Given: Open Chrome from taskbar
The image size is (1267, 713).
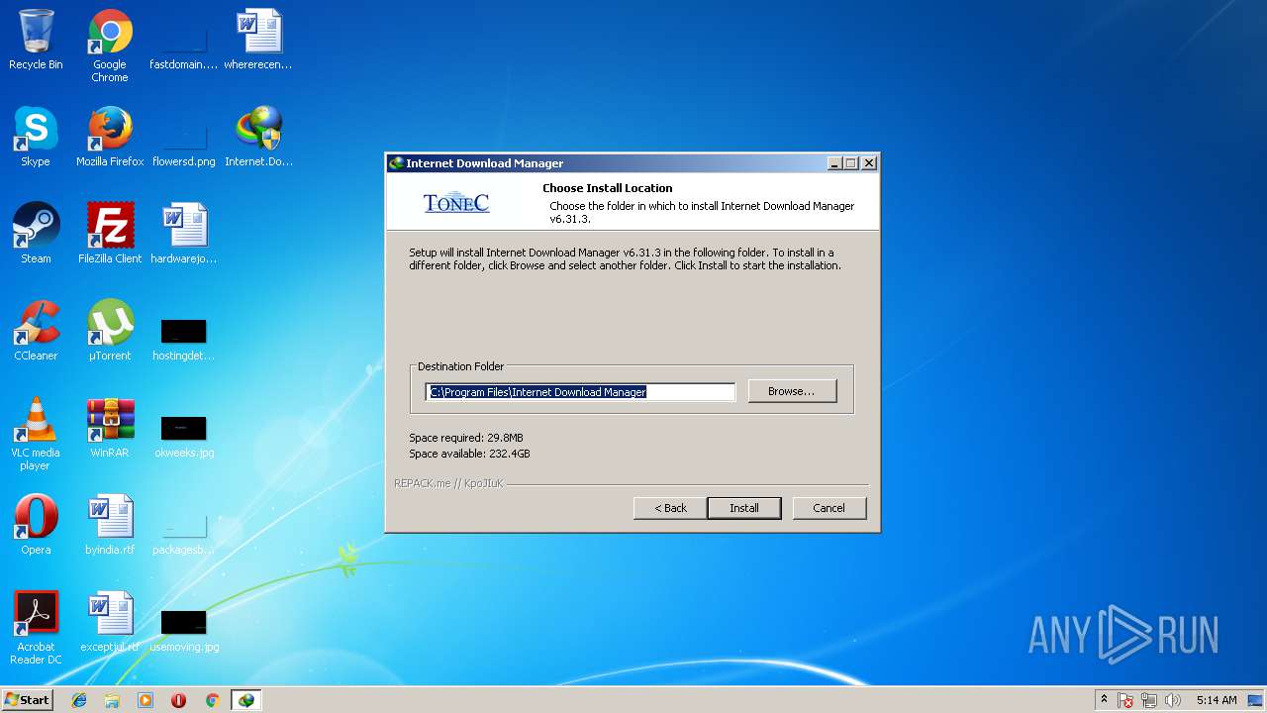Looking at the screenshot, I should point(212,700).
